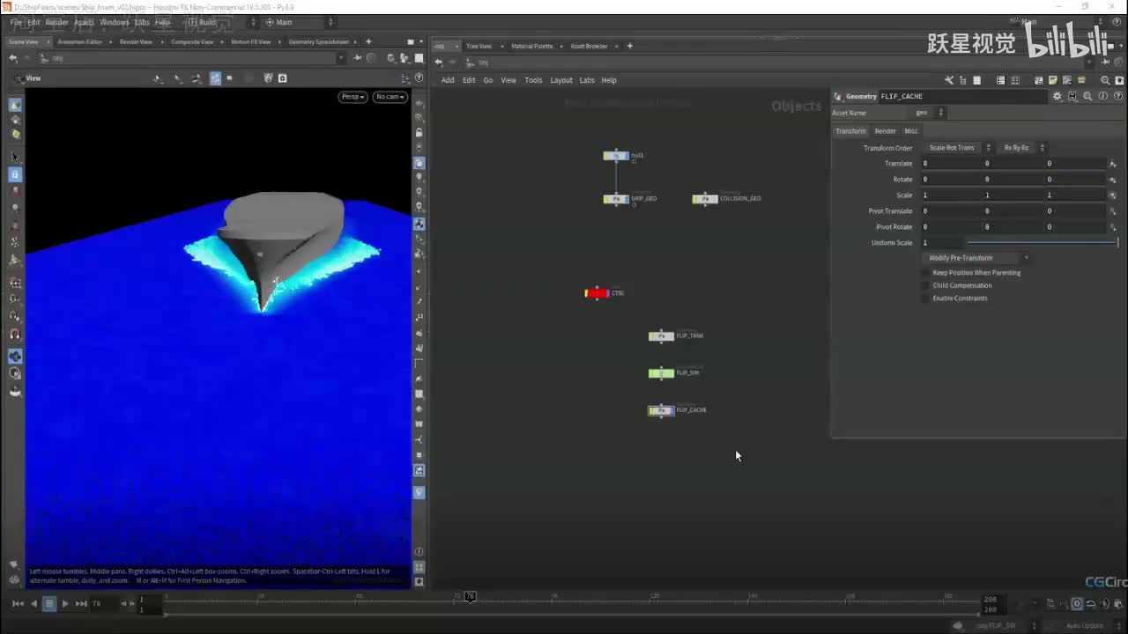Open the File menu
This screenshot has width=1128, height=634.
coord(16,22)
